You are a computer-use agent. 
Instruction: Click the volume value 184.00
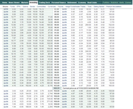(28, 78)
